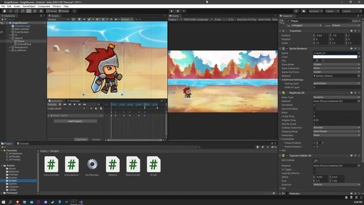This screenshot has height=205, width=364.
Task: Select GroundPlane in the Hierarchy
Action: (24, 44)
